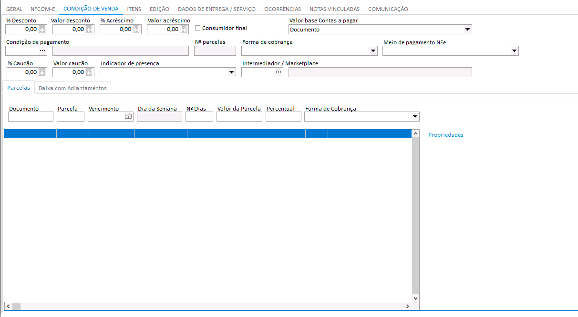578x317 pixels.
Task: Click the Intermediador / Marketplace lookup ellipsis
Action: point(278,72)
